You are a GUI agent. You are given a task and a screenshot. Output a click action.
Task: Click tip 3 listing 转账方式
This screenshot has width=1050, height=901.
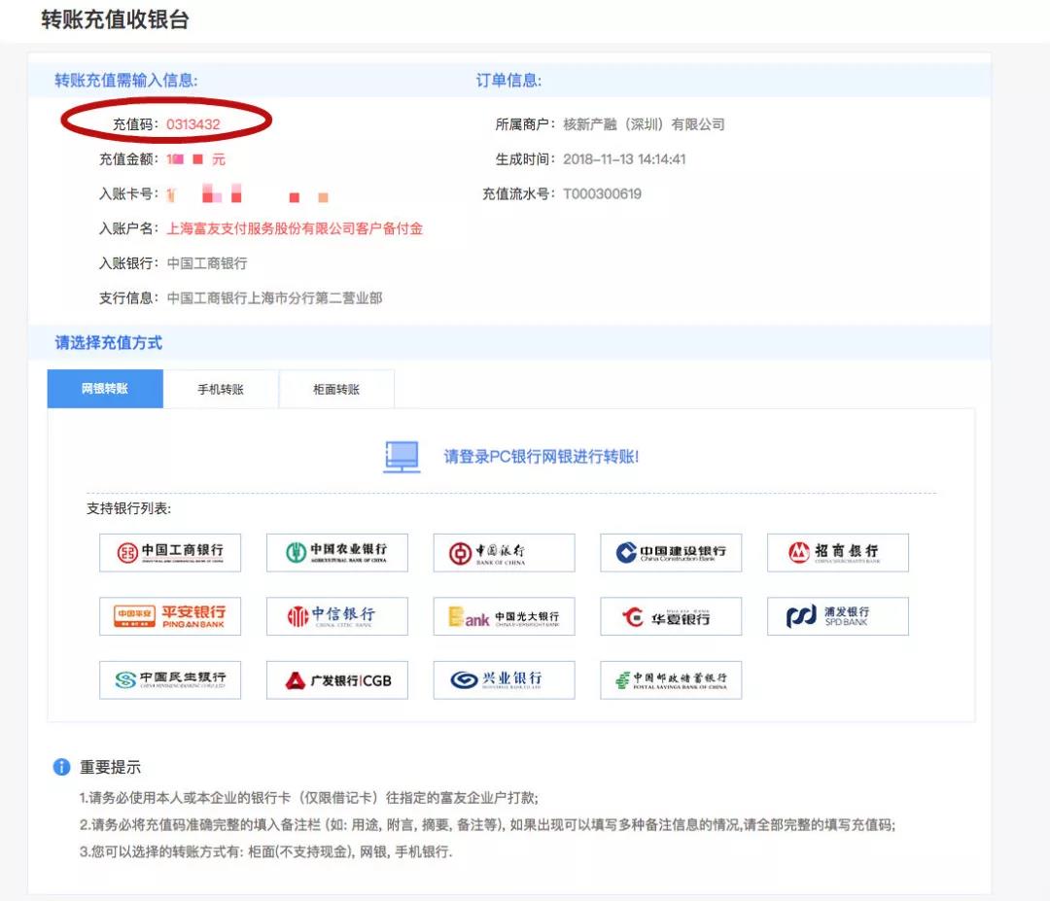click(265, 851)
